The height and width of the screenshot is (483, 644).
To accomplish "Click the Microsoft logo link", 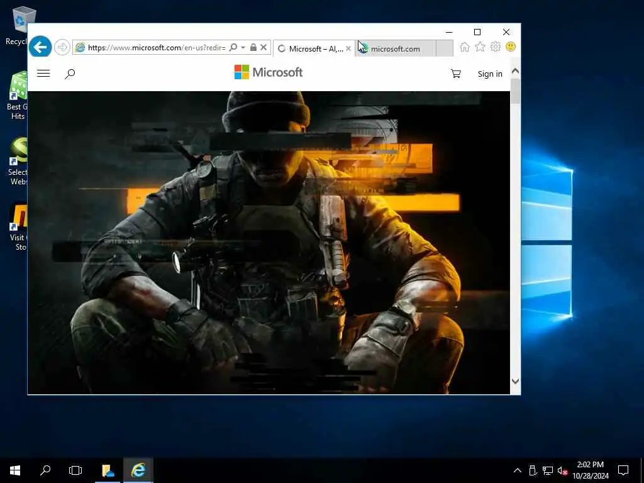I will 268,72.
